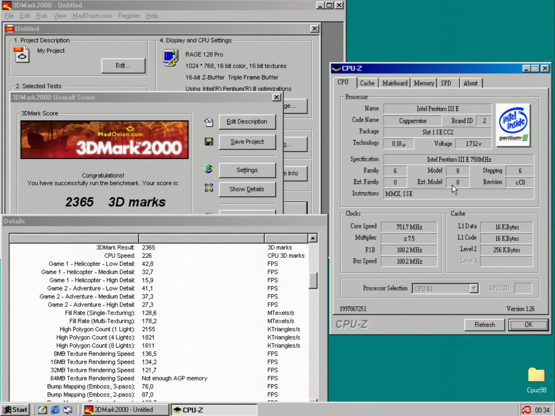This screenshot has width=555, height=416.
Task: Click the Specification Intel Pentium III E 750MHz
Action: click(459, 160)
